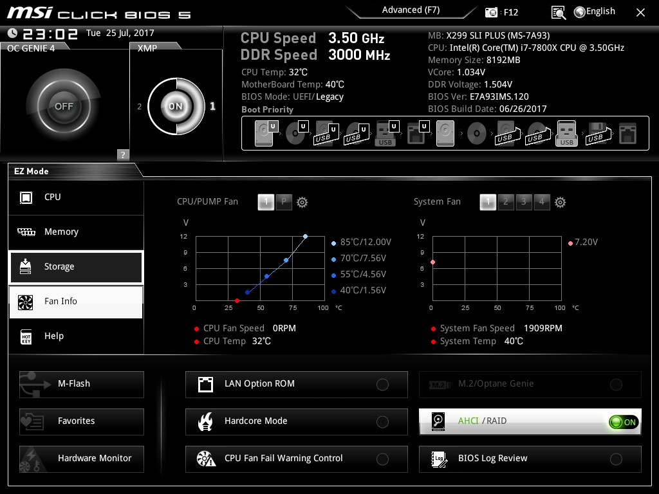This screenshot has width=659, height=494.
Task: Select System Fan button 4
Action: [x=542, y=202]
